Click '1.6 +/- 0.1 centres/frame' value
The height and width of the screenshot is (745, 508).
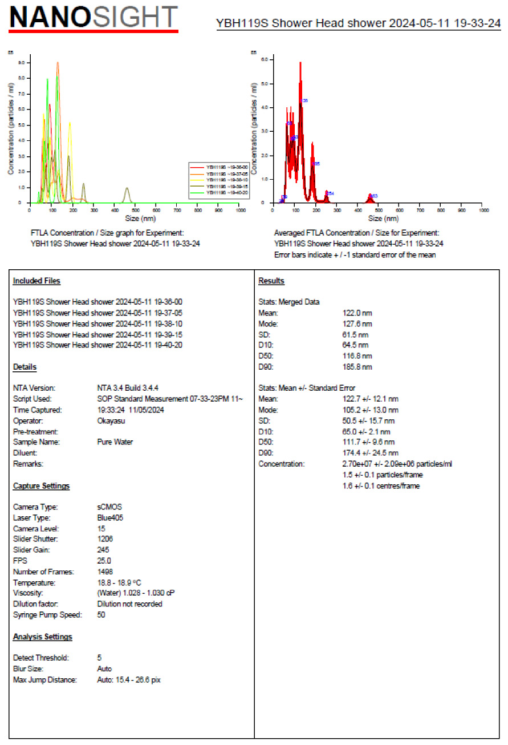381,486
